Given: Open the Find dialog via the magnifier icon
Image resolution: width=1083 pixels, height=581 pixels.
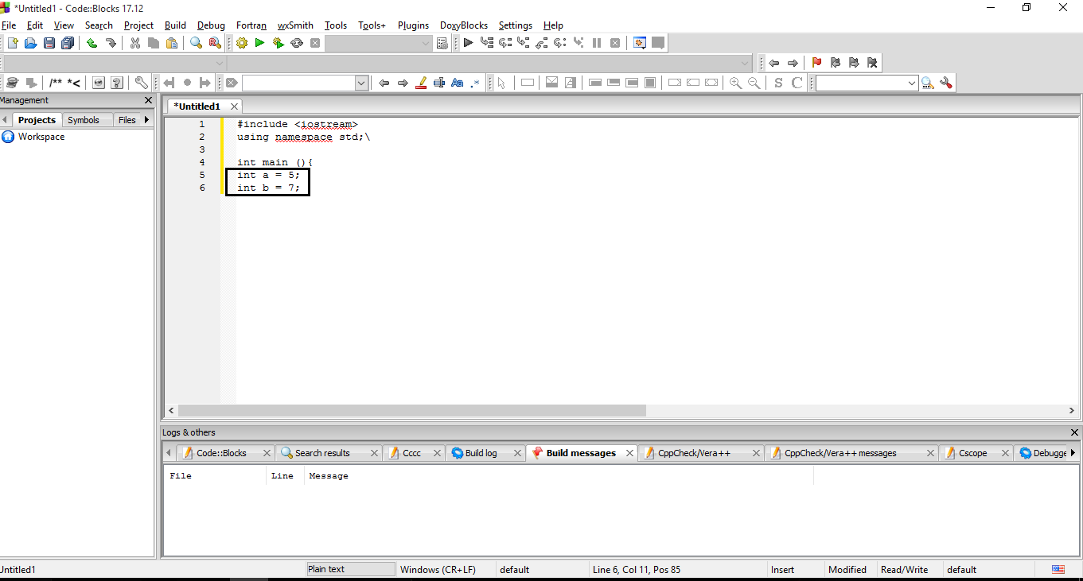Looking at the screenshot, I should pyautogui.click(x=195, y=42).
